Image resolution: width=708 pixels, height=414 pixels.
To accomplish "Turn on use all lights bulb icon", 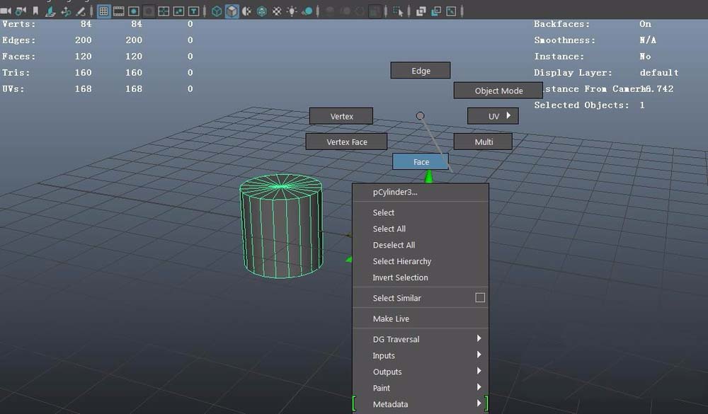I will (x=292, y=11).
